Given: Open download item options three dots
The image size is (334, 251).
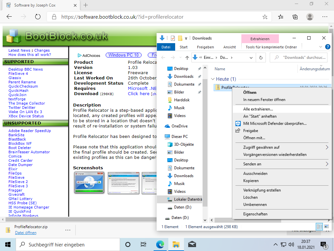Looking at the screenshot, I should 68,230.
